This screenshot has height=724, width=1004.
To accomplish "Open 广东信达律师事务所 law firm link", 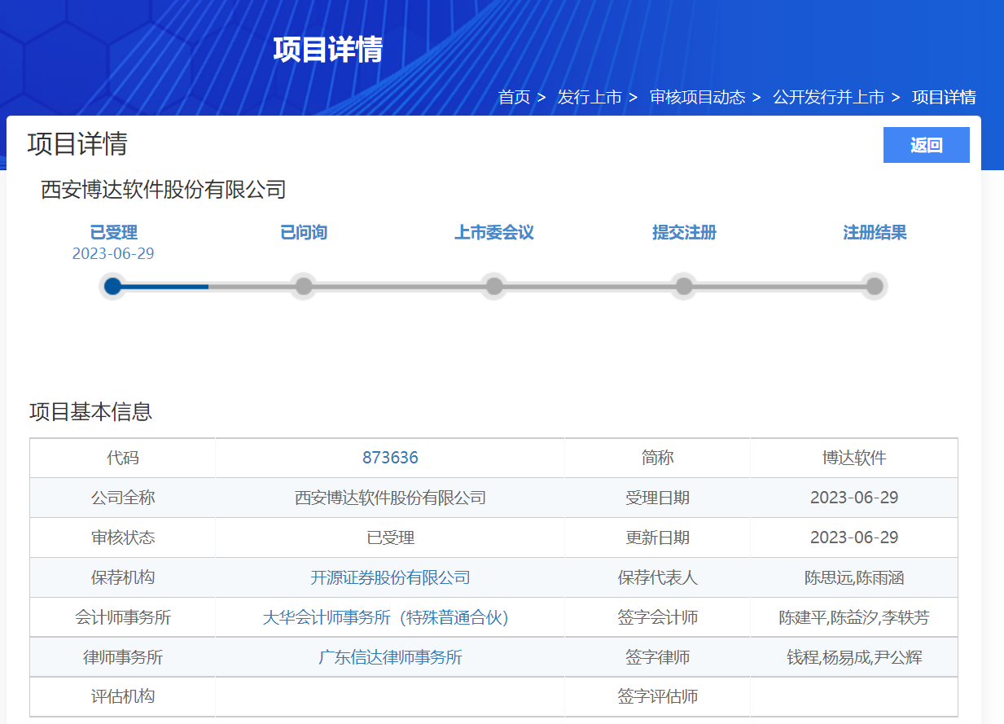I will (x=390, y=657).
